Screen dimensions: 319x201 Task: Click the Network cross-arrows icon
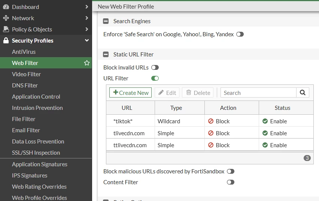click(x=6, y=18)
